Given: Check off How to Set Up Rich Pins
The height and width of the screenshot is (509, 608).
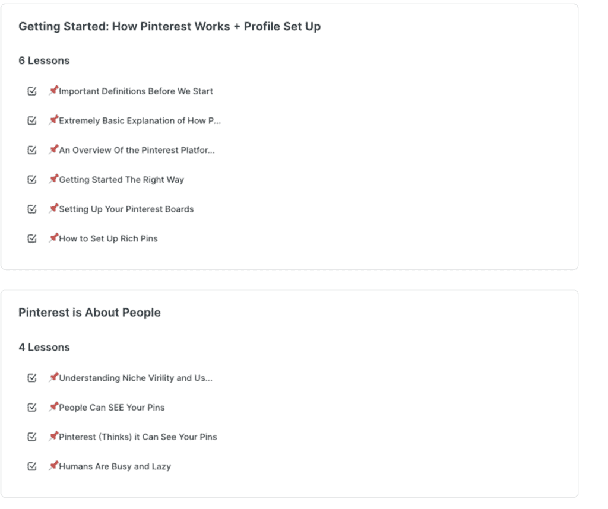Looking at the screenshot, I should 32,238.
